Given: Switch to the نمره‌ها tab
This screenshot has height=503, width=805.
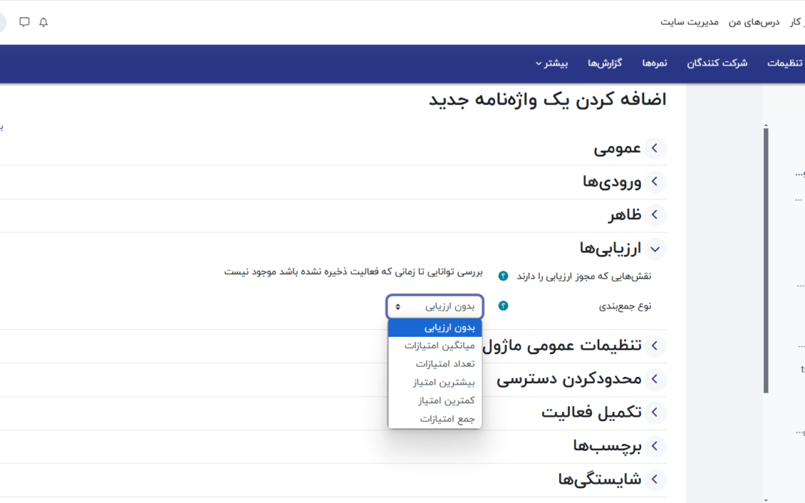Looking at the screenshot, I should pos(654,63).
